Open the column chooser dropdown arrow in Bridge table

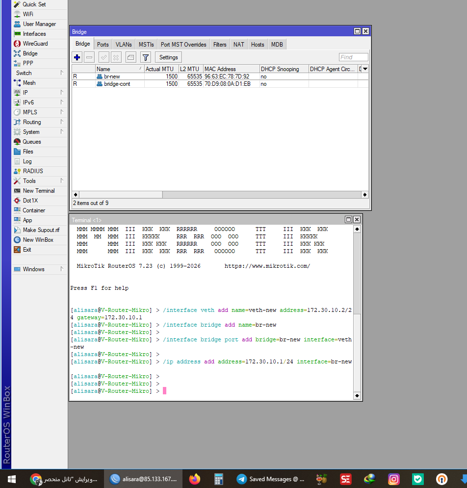point(365,69)
